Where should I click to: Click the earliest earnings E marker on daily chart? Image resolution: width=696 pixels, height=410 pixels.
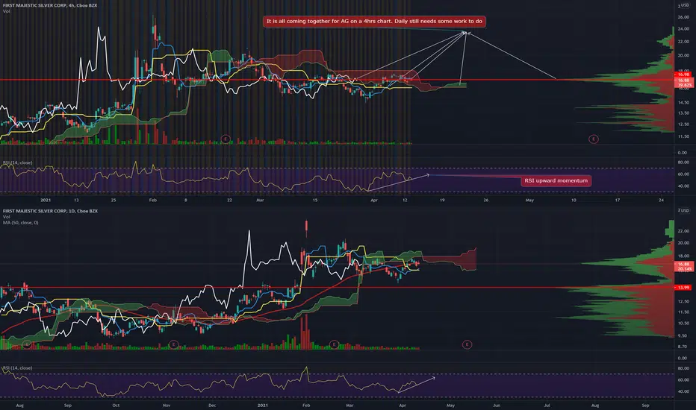(27, 344)
